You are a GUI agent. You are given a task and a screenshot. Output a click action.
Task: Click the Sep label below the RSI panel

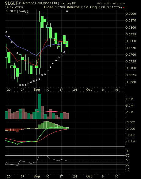click(x=37, y=176)
